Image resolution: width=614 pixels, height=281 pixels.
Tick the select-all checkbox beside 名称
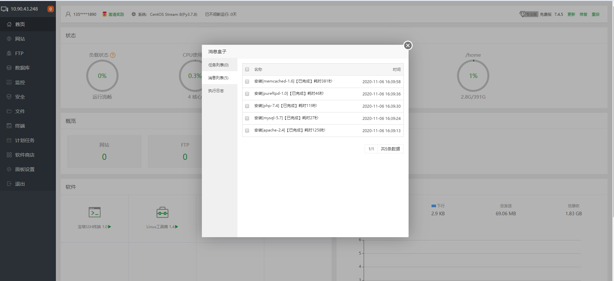click(247, 69)
